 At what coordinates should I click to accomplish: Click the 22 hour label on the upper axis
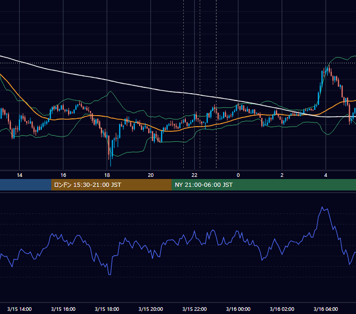tap(195, 175)
